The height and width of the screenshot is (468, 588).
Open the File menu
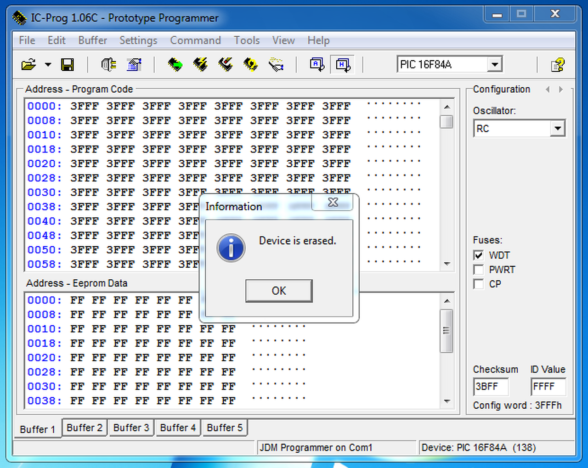pyautogui.click(x=27, y=40)
